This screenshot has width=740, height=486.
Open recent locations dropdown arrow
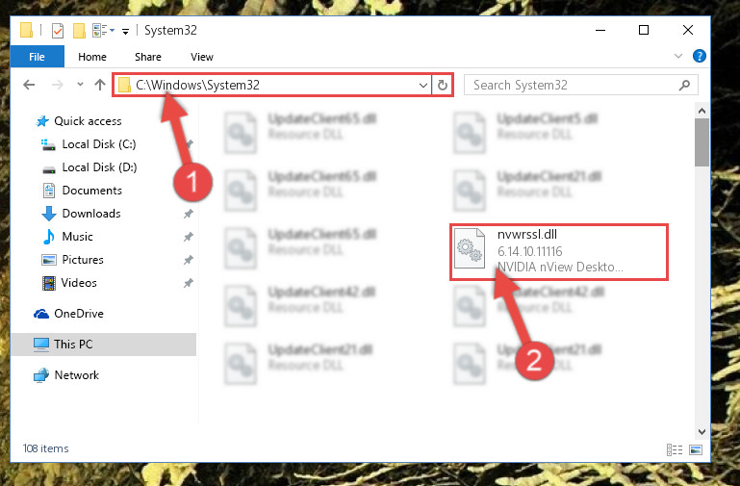click(80, 85)
